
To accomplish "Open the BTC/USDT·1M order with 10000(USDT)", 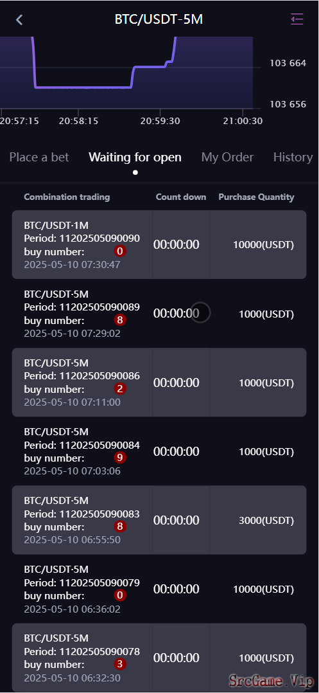I will [x=159, y=244].
